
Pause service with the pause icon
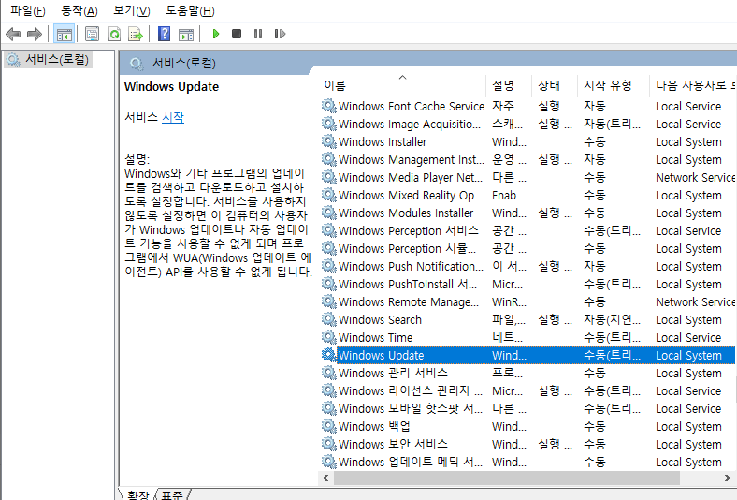coord(258,34)
